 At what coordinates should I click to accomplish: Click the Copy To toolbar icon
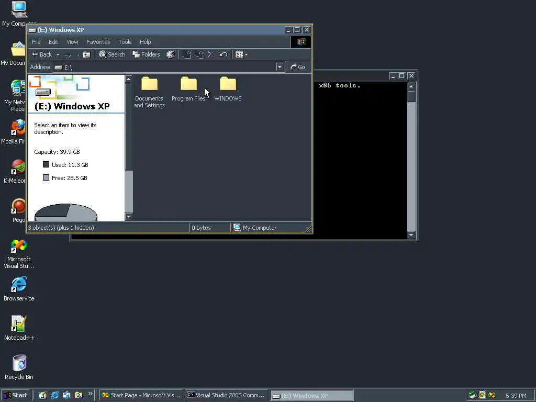(x=199, y=54)
